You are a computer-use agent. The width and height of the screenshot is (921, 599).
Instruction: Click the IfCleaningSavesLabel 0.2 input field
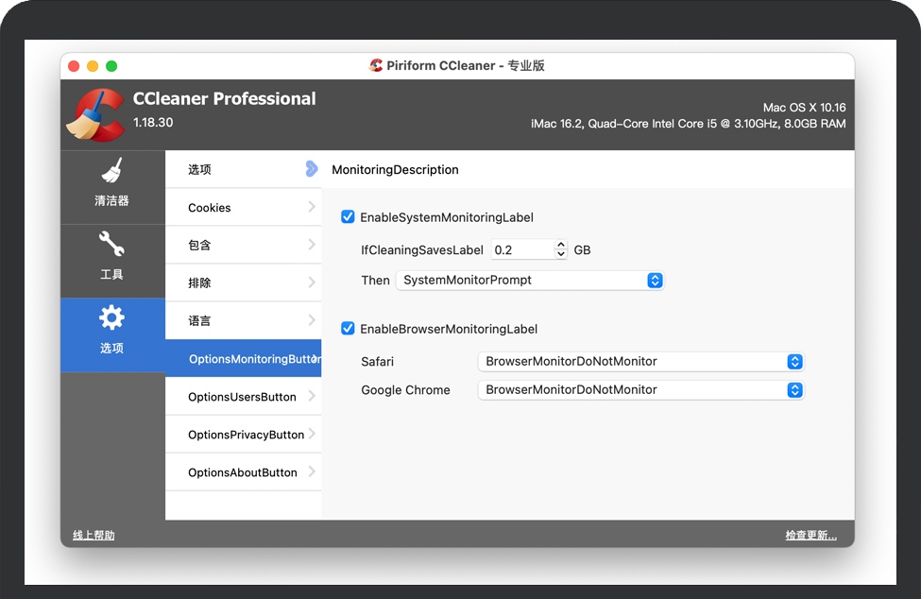[x=520, y=250]
